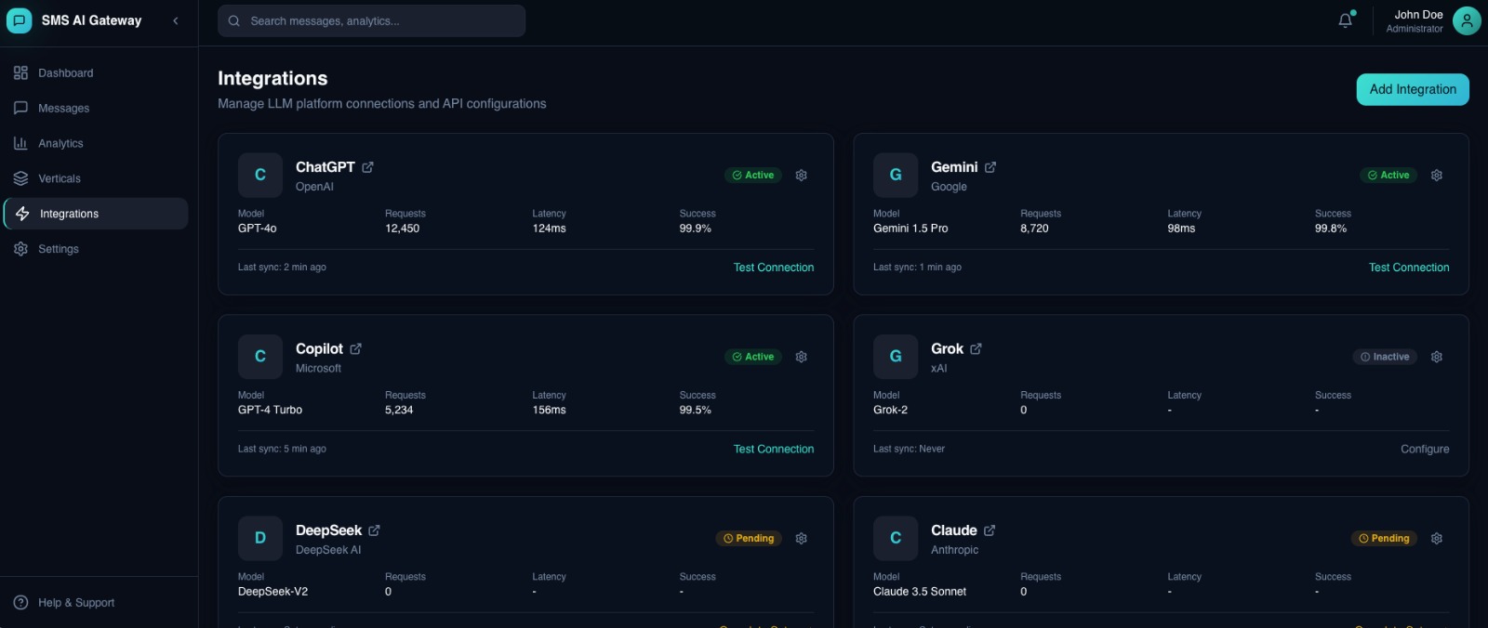Open the Analytics page
Viewport: 1488px width, 628px height.
point(96,143)
